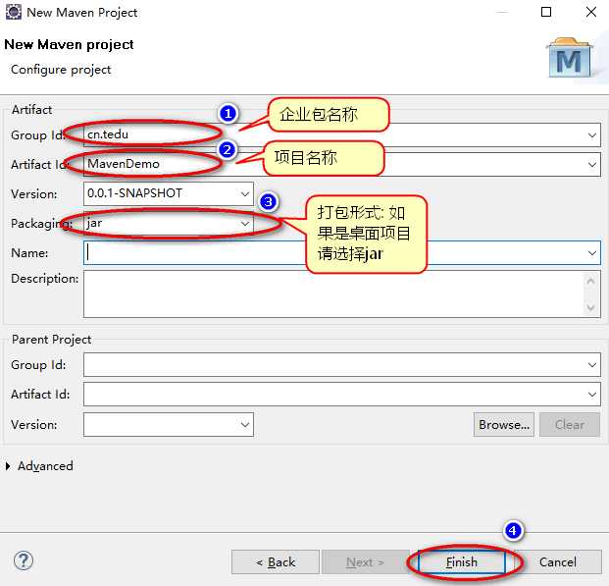Click inside the Name input field
This screenshot has width=609, height=586.
[342, 253]
